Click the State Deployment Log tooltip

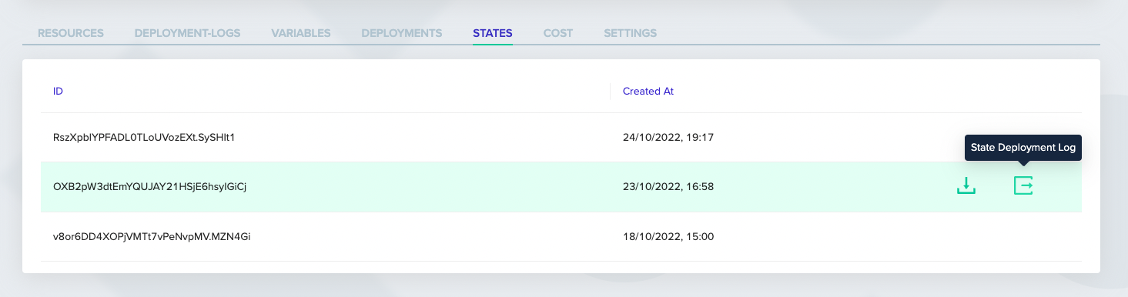point(1023,147)
